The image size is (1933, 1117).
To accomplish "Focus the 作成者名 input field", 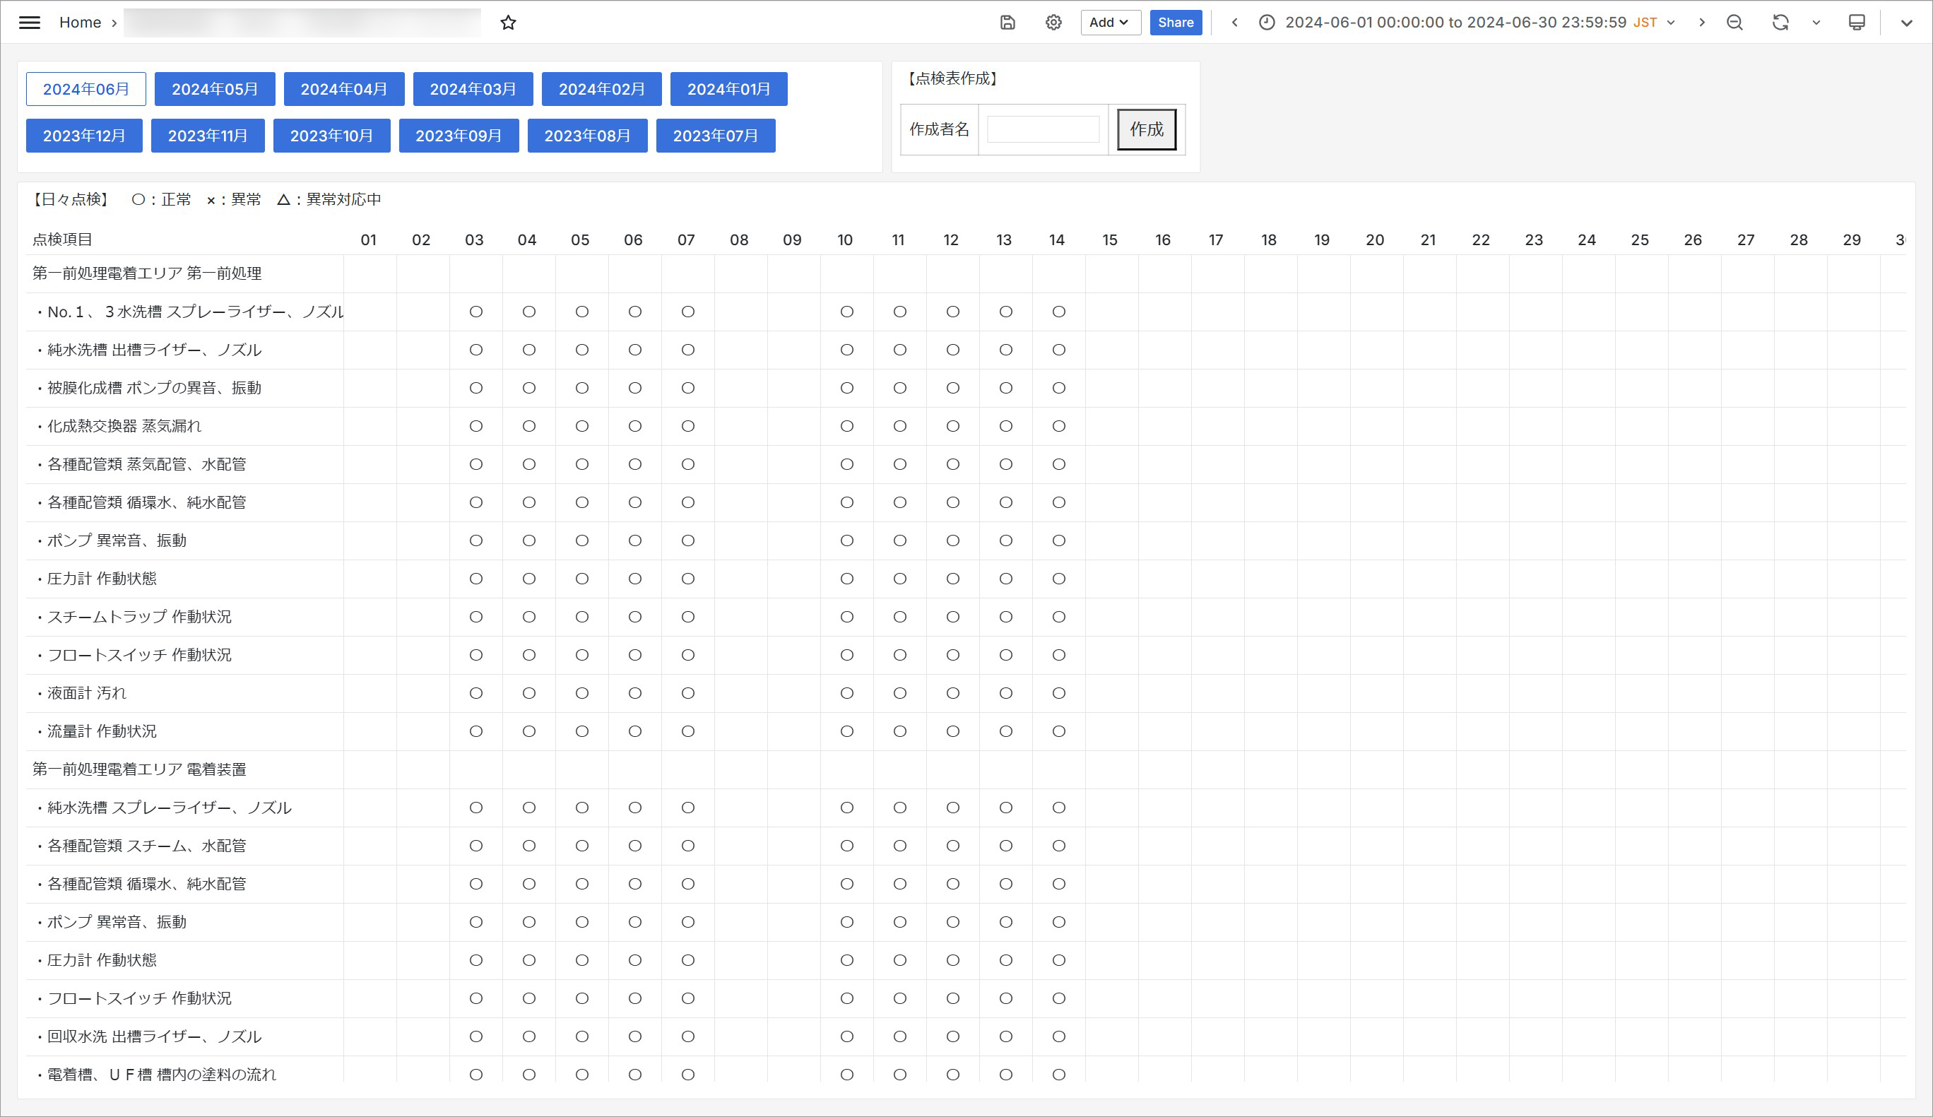I will click(x=1042, y=130).
